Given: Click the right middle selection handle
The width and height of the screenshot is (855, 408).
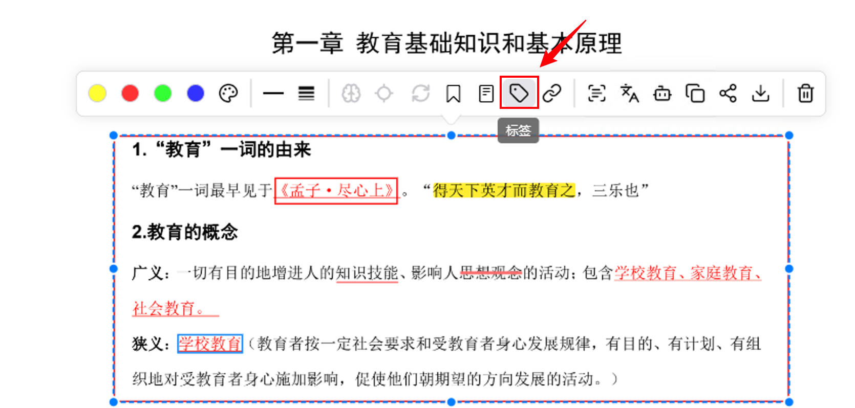Looking at the screenshot, I should pyautogui.click(x=789, y=268).
